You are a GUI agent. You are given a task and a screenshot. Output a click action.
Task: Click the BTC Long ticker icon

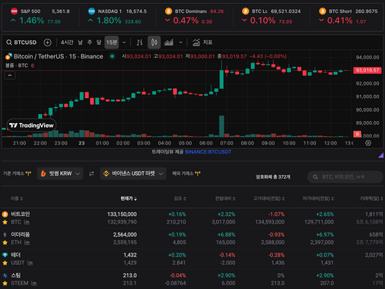[x=246, y=11]
